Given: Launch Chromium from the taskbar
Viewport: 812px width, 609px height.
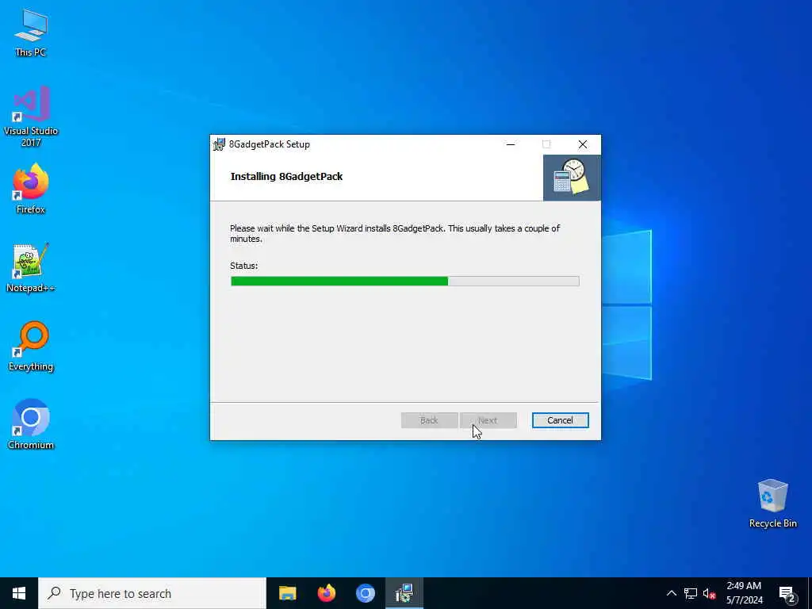Looking at the screenshot, I should coord(365,593).
